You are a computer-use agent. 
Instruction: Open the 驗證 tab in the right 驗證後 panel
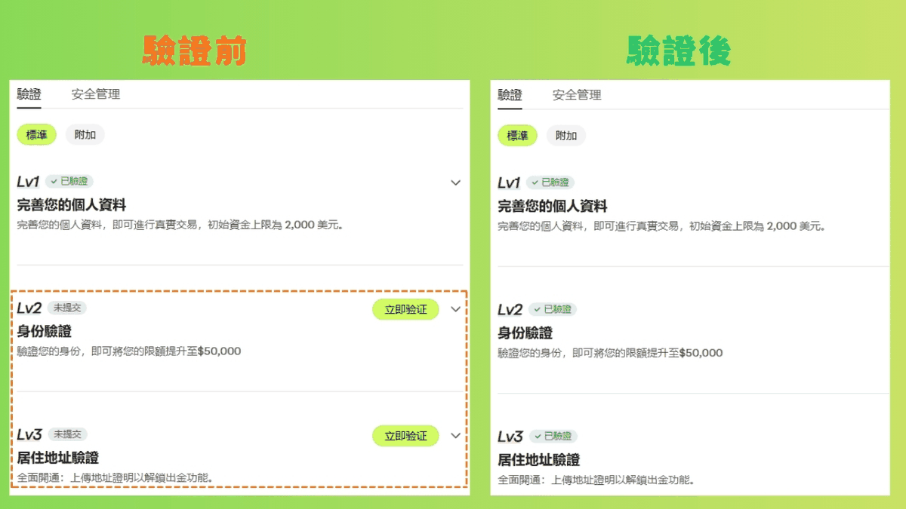510,95
